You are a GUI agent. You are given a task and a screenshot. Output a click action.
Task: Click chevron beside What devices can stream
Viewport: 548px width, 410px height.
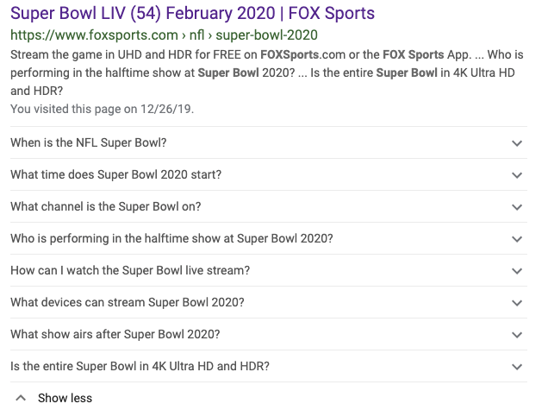(517, 303)
